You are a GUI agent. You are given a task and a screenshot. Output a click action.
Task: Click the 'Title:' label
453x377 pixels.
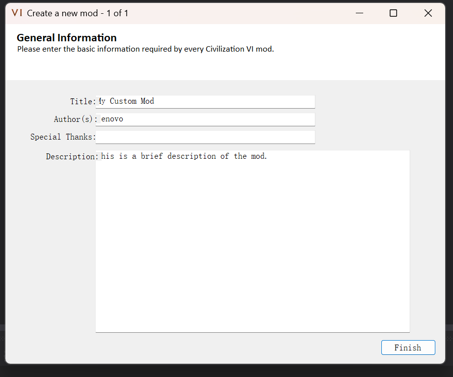click(83, 102)
